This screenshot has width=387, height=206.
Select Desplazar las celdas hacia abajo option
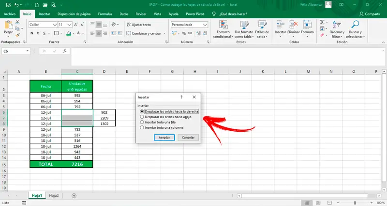point(142,117)
